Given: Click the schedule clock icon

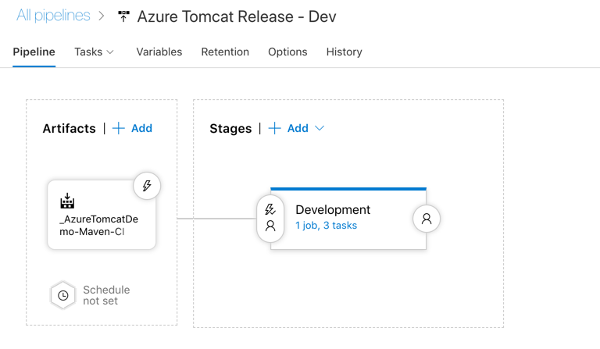Looking at the screenshot, I should (62, 295).
